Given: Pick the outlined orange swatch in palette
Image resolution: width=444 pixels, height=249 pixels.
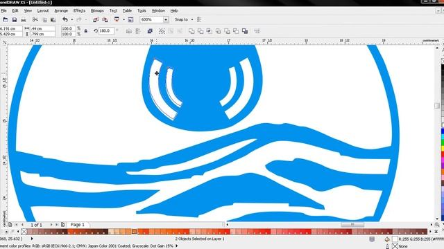Looking at the screenshot, I should pyautogui.click(x=134, y=232).
